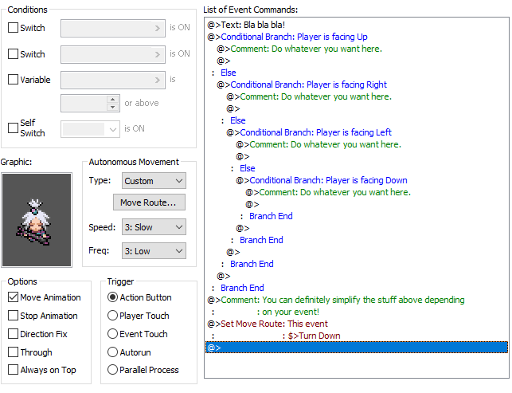Click the Player is facing Up branch
Screen dimensions: 512x393
coord(294,37)
